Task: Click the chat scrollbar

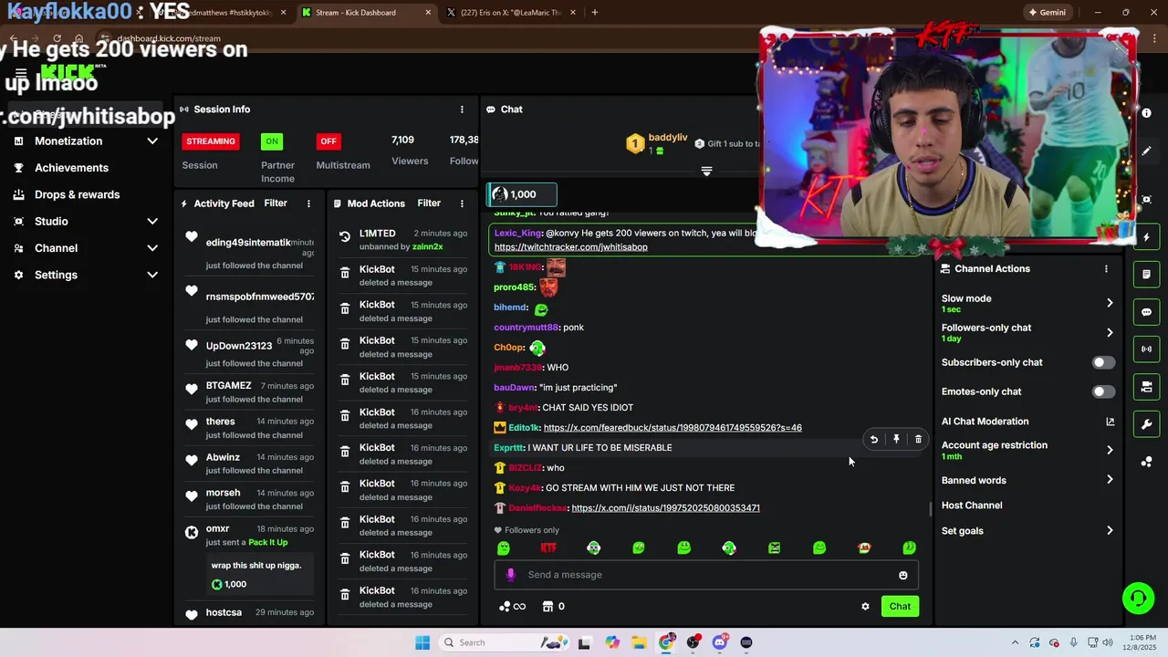Action: (930, 509)
